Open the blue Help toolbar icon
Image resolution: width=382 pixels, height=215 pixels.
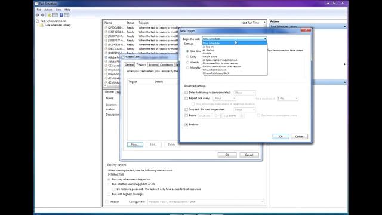(x=61, y=15)
